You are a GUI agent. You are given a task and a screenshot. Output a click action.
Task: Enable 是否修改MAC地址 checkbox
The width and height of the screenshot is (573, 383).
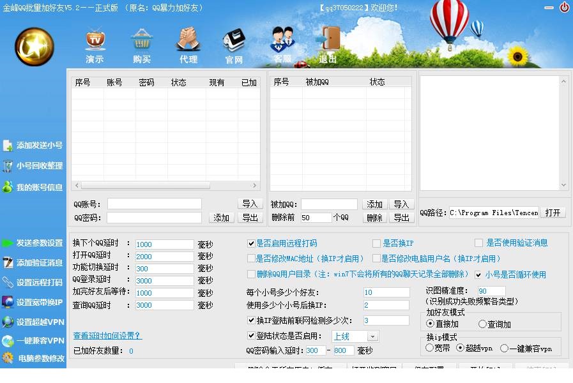[x=251, y=259]
